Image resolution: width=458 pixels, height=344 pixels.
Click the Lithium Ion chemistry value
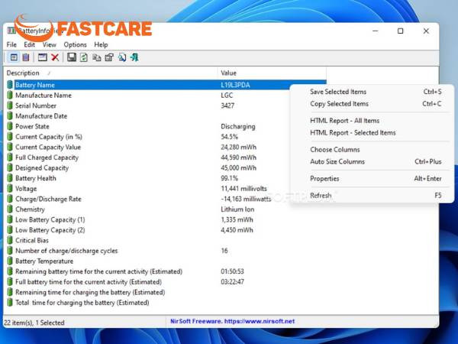point(237,209)
